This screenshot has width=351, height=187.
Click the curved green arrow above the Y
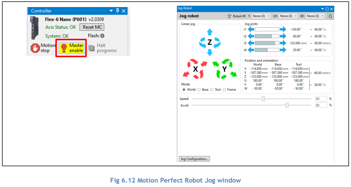(x=227, y=62)
